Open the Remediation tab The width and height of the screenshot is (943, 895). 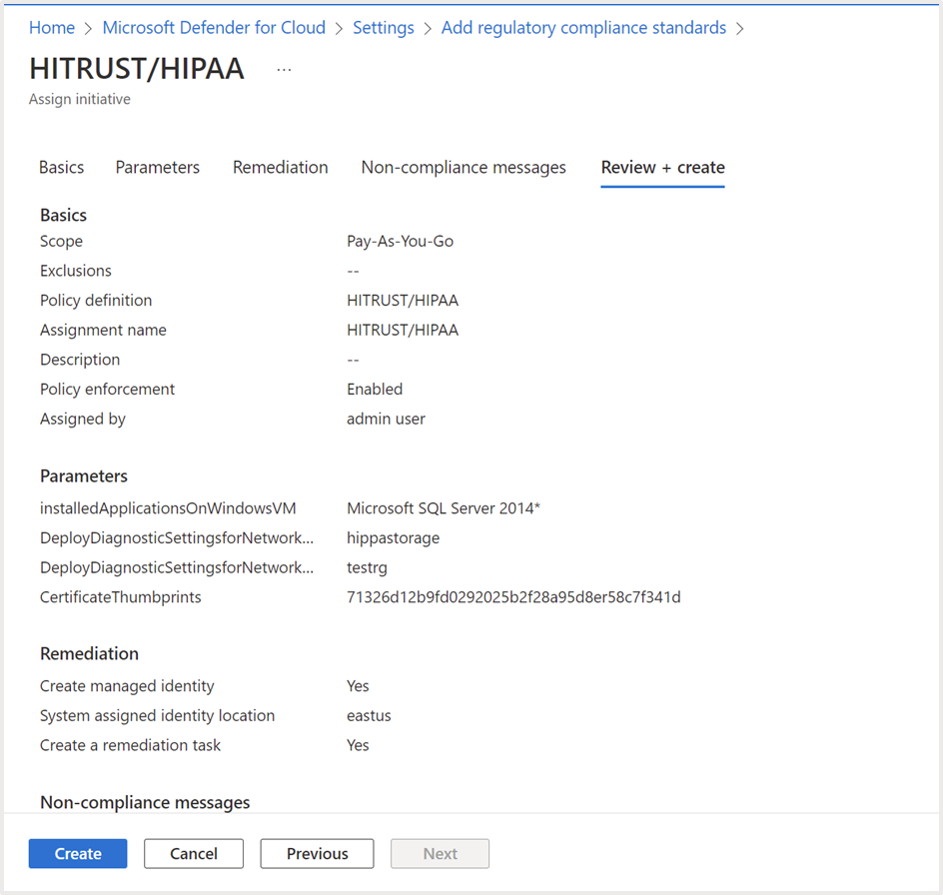click(280, 168)
